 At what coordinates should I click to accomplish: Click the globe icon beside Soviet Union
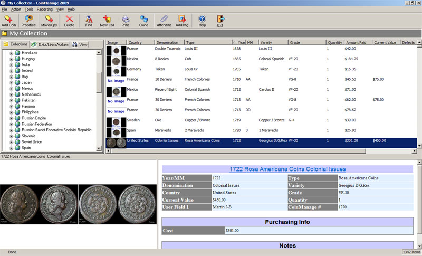click(x=17, y=141)
